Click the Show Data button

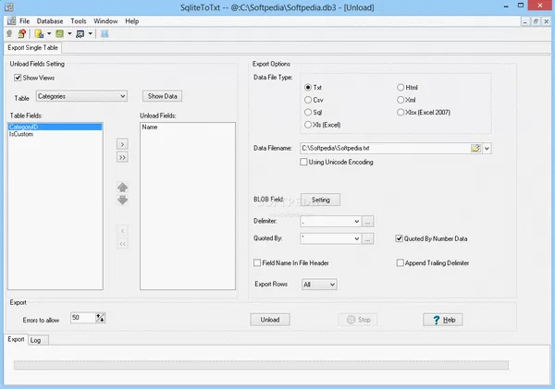pos(162,96)
